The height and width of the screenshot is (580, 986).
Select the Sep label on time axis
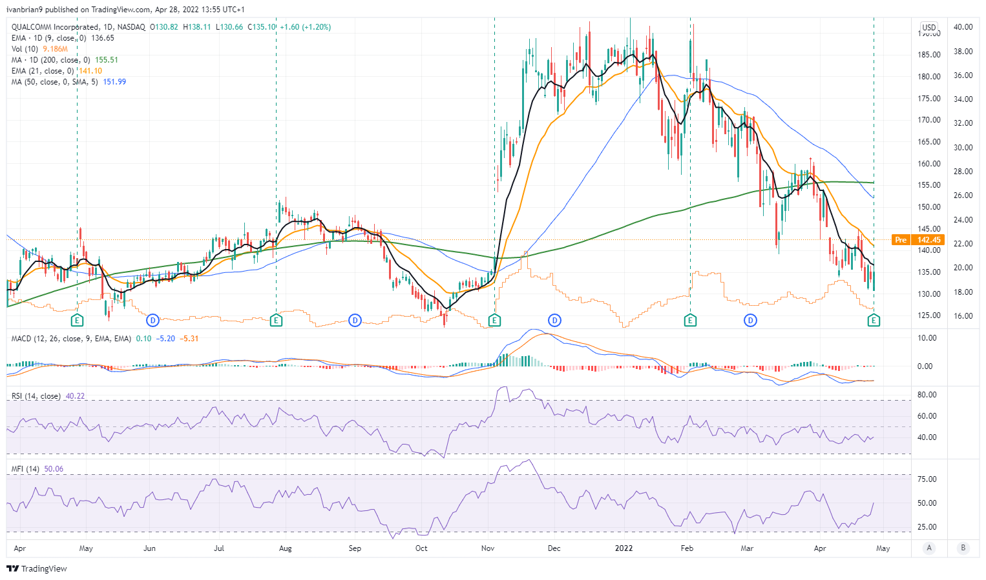click(355, 548)
